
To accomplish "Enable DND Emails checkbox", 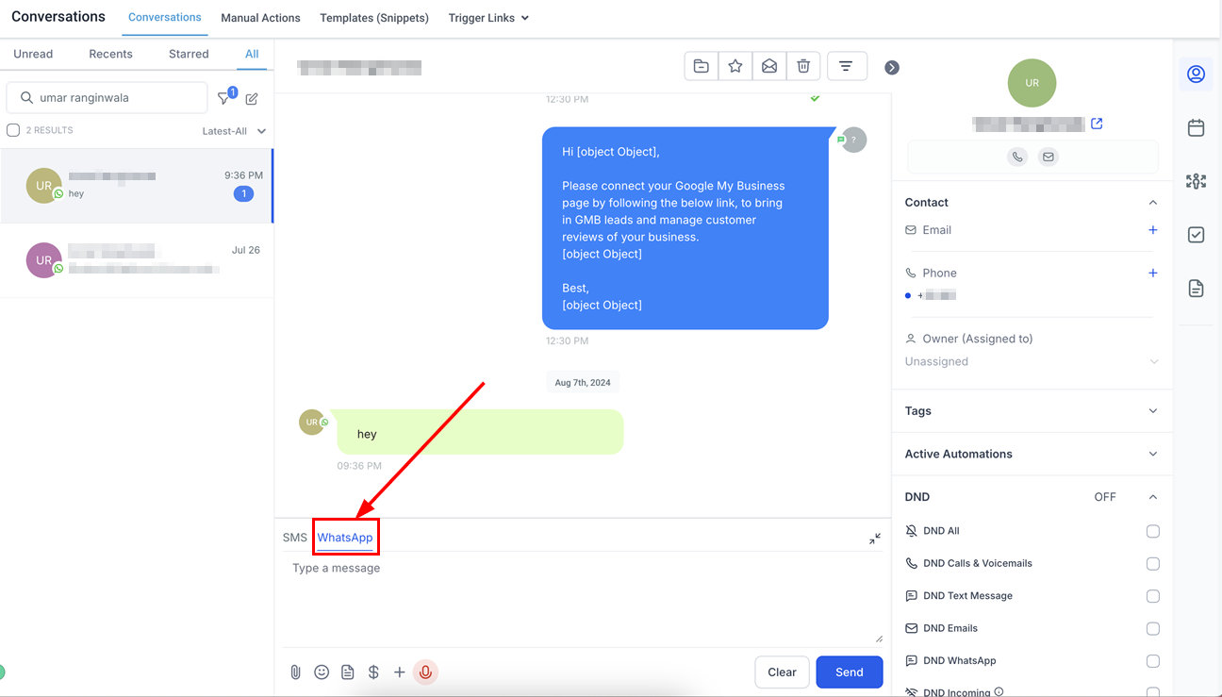I will [x=1152, y=628].
